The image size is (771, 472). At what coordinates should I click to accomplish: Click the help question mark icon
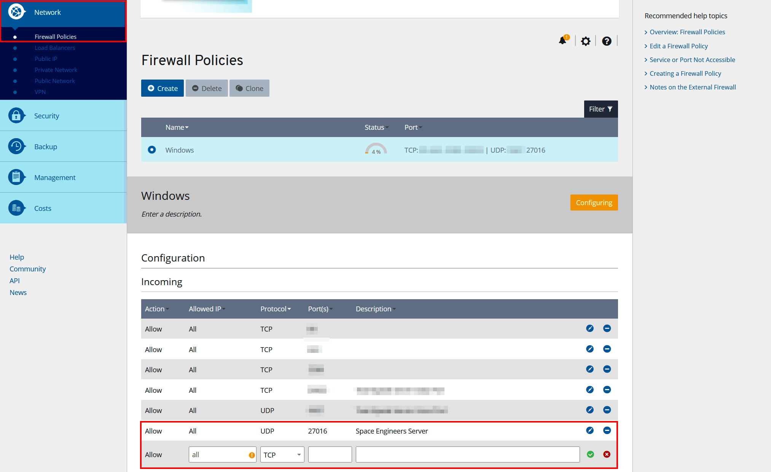click(x=607, y=41)
